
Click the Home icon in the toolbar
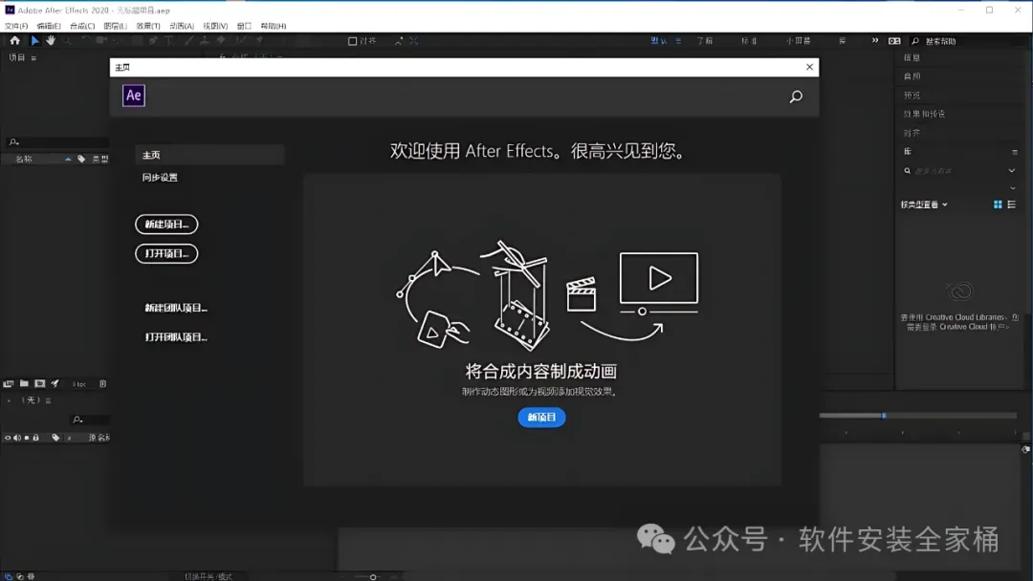pos(14,41)
